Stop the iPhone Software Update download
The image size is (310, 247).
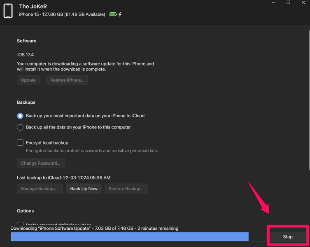[x=287, y=237]
